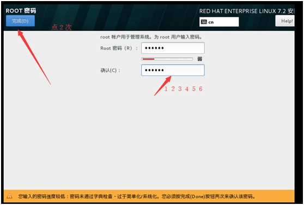This screenshot has height=205, width=304.
Task: Click the Root 密码 (R) label
Action: [x=119, y=48]
